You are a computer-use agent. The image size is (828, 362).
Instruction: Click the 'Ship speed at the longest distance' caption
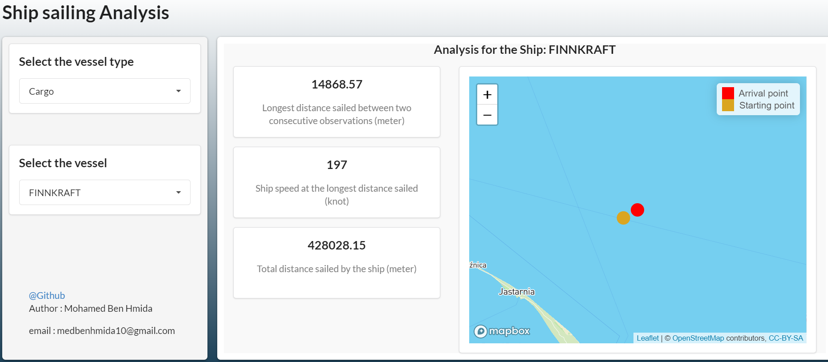337,195
